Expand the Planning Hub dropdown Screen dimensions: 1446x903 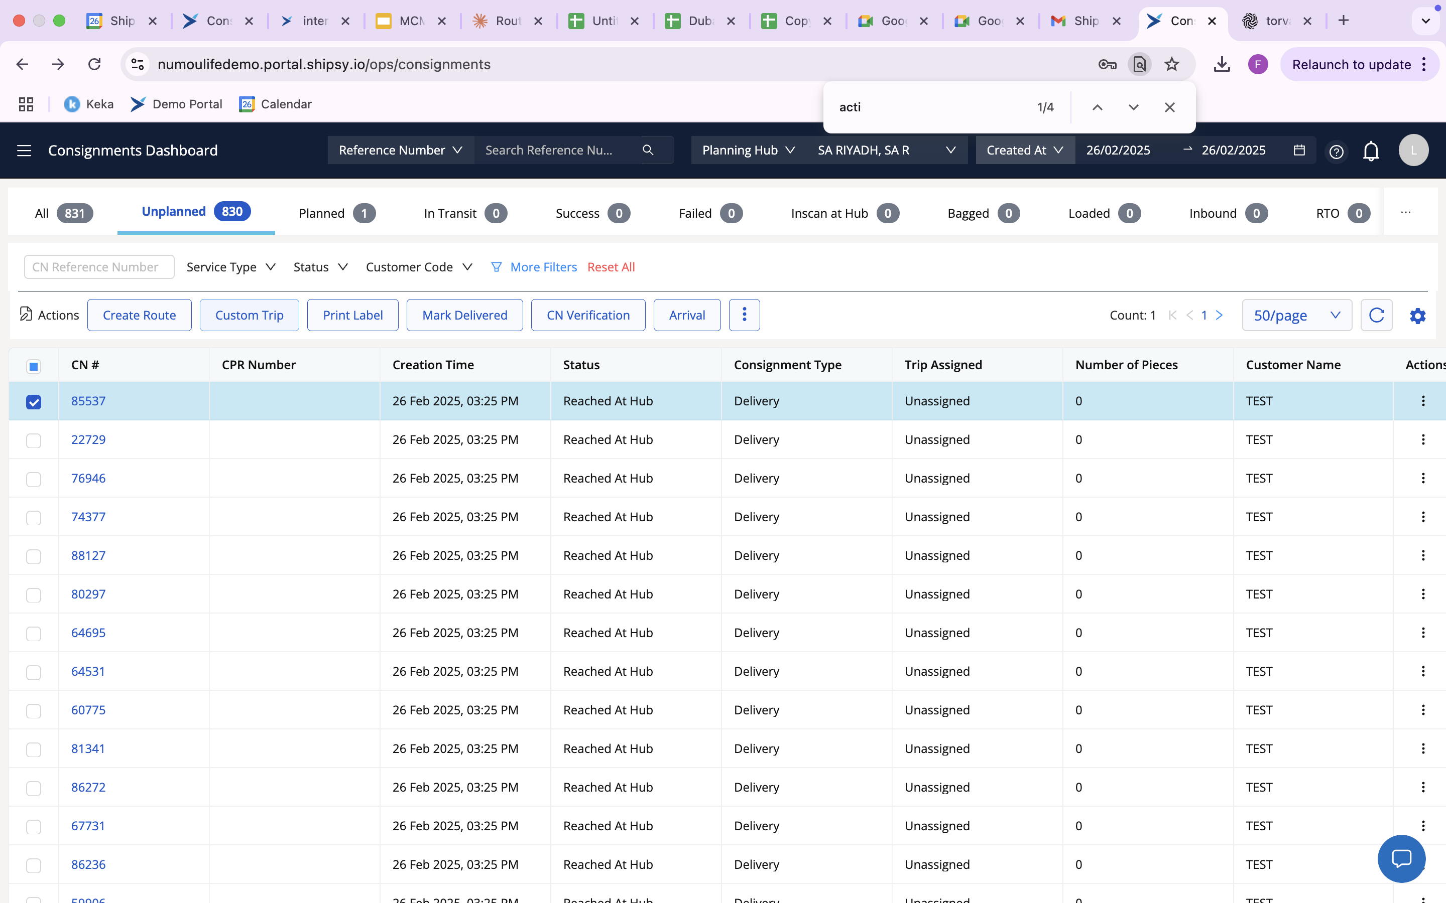748,150
